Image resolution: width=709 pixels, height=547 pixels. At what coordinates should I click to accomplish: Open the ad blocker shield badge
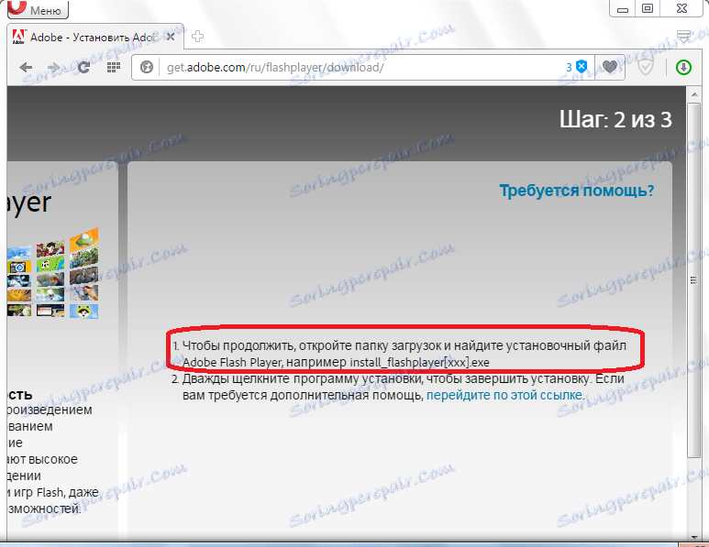[x=578, y=67]
